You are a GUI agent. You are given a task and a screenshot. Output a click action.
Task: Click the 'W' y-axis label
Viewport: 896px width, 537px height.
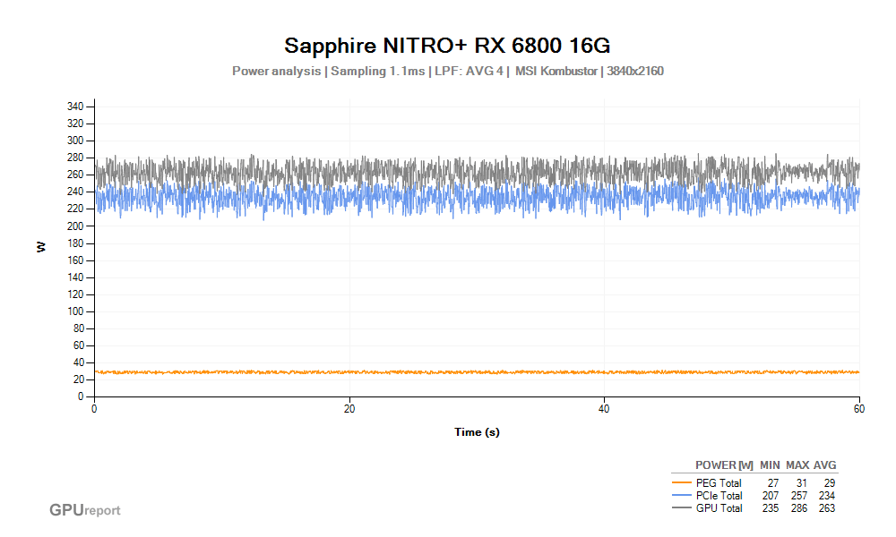[x=40, y=247]
